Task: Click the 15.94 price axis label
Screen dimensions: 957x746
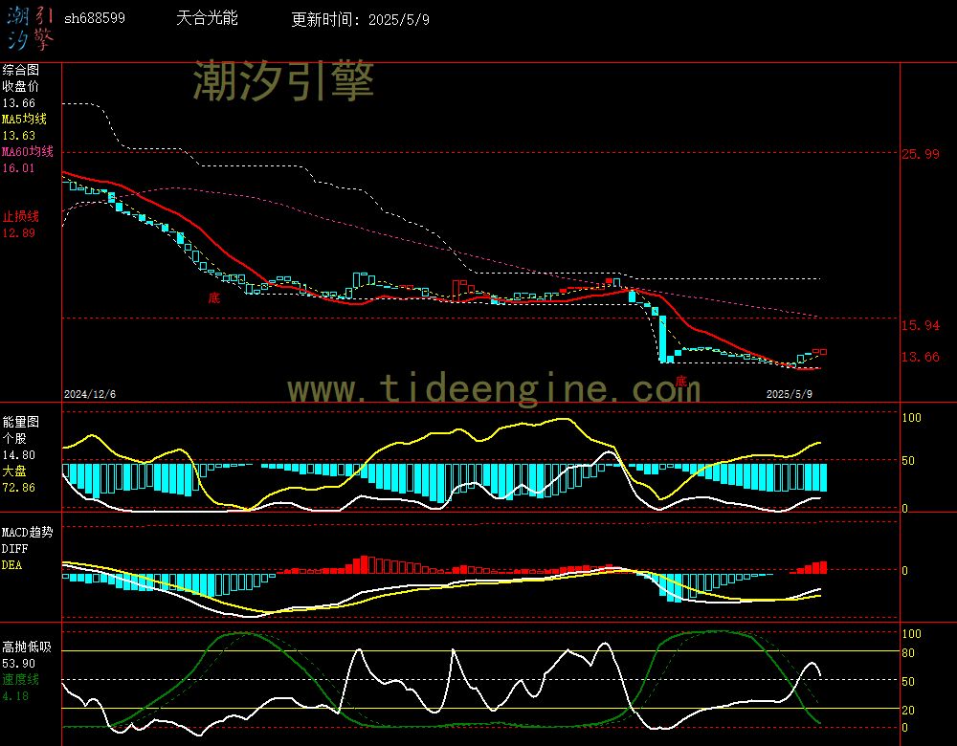Action: [921, 325]
